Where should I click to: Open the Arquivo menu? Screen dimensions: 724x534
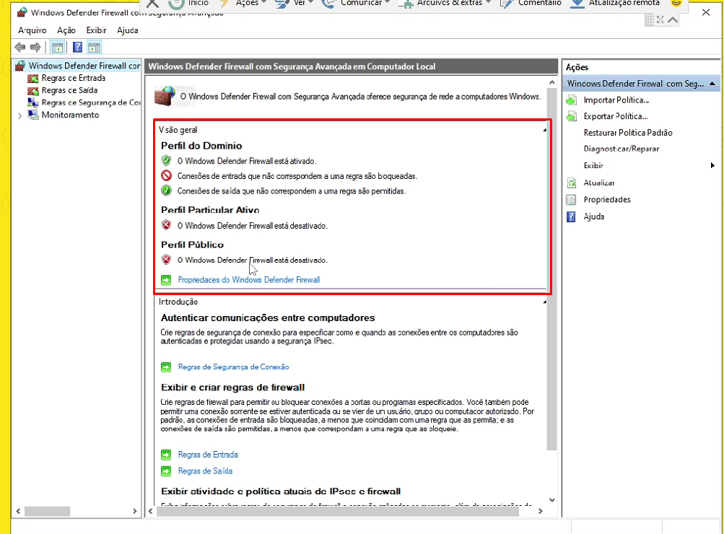pyautogui.click(x=32, y=30)
